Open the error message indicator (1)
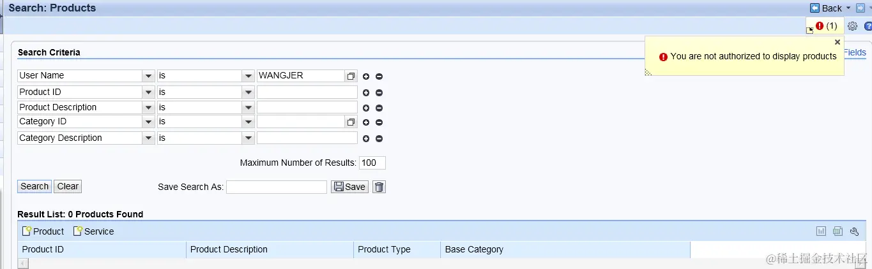 (826, 26)
